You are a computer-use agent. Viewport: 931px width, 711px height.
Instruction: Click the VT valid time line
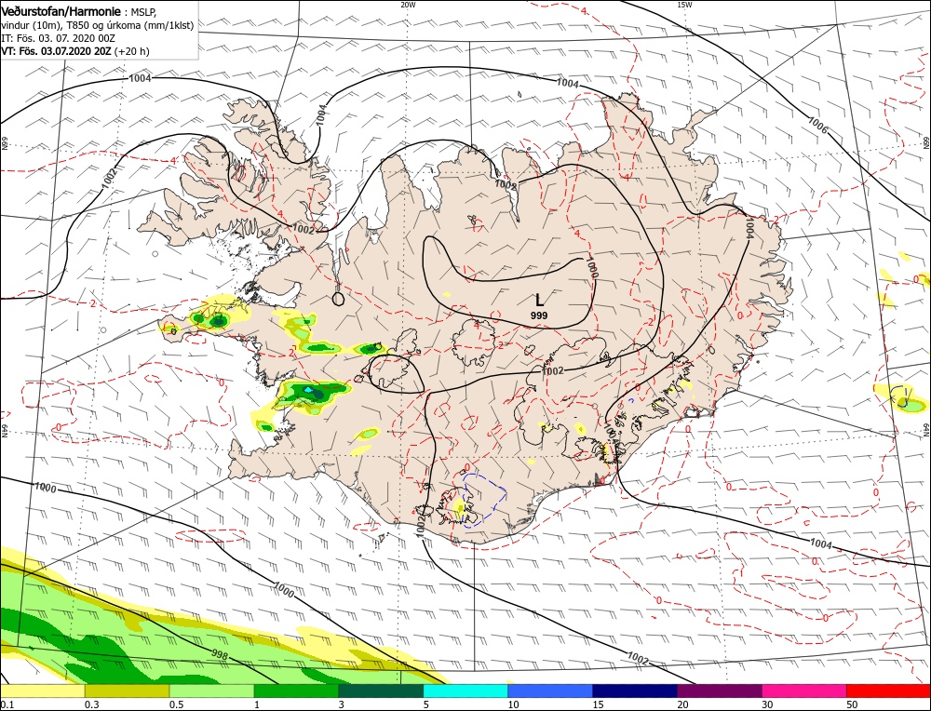75,51
